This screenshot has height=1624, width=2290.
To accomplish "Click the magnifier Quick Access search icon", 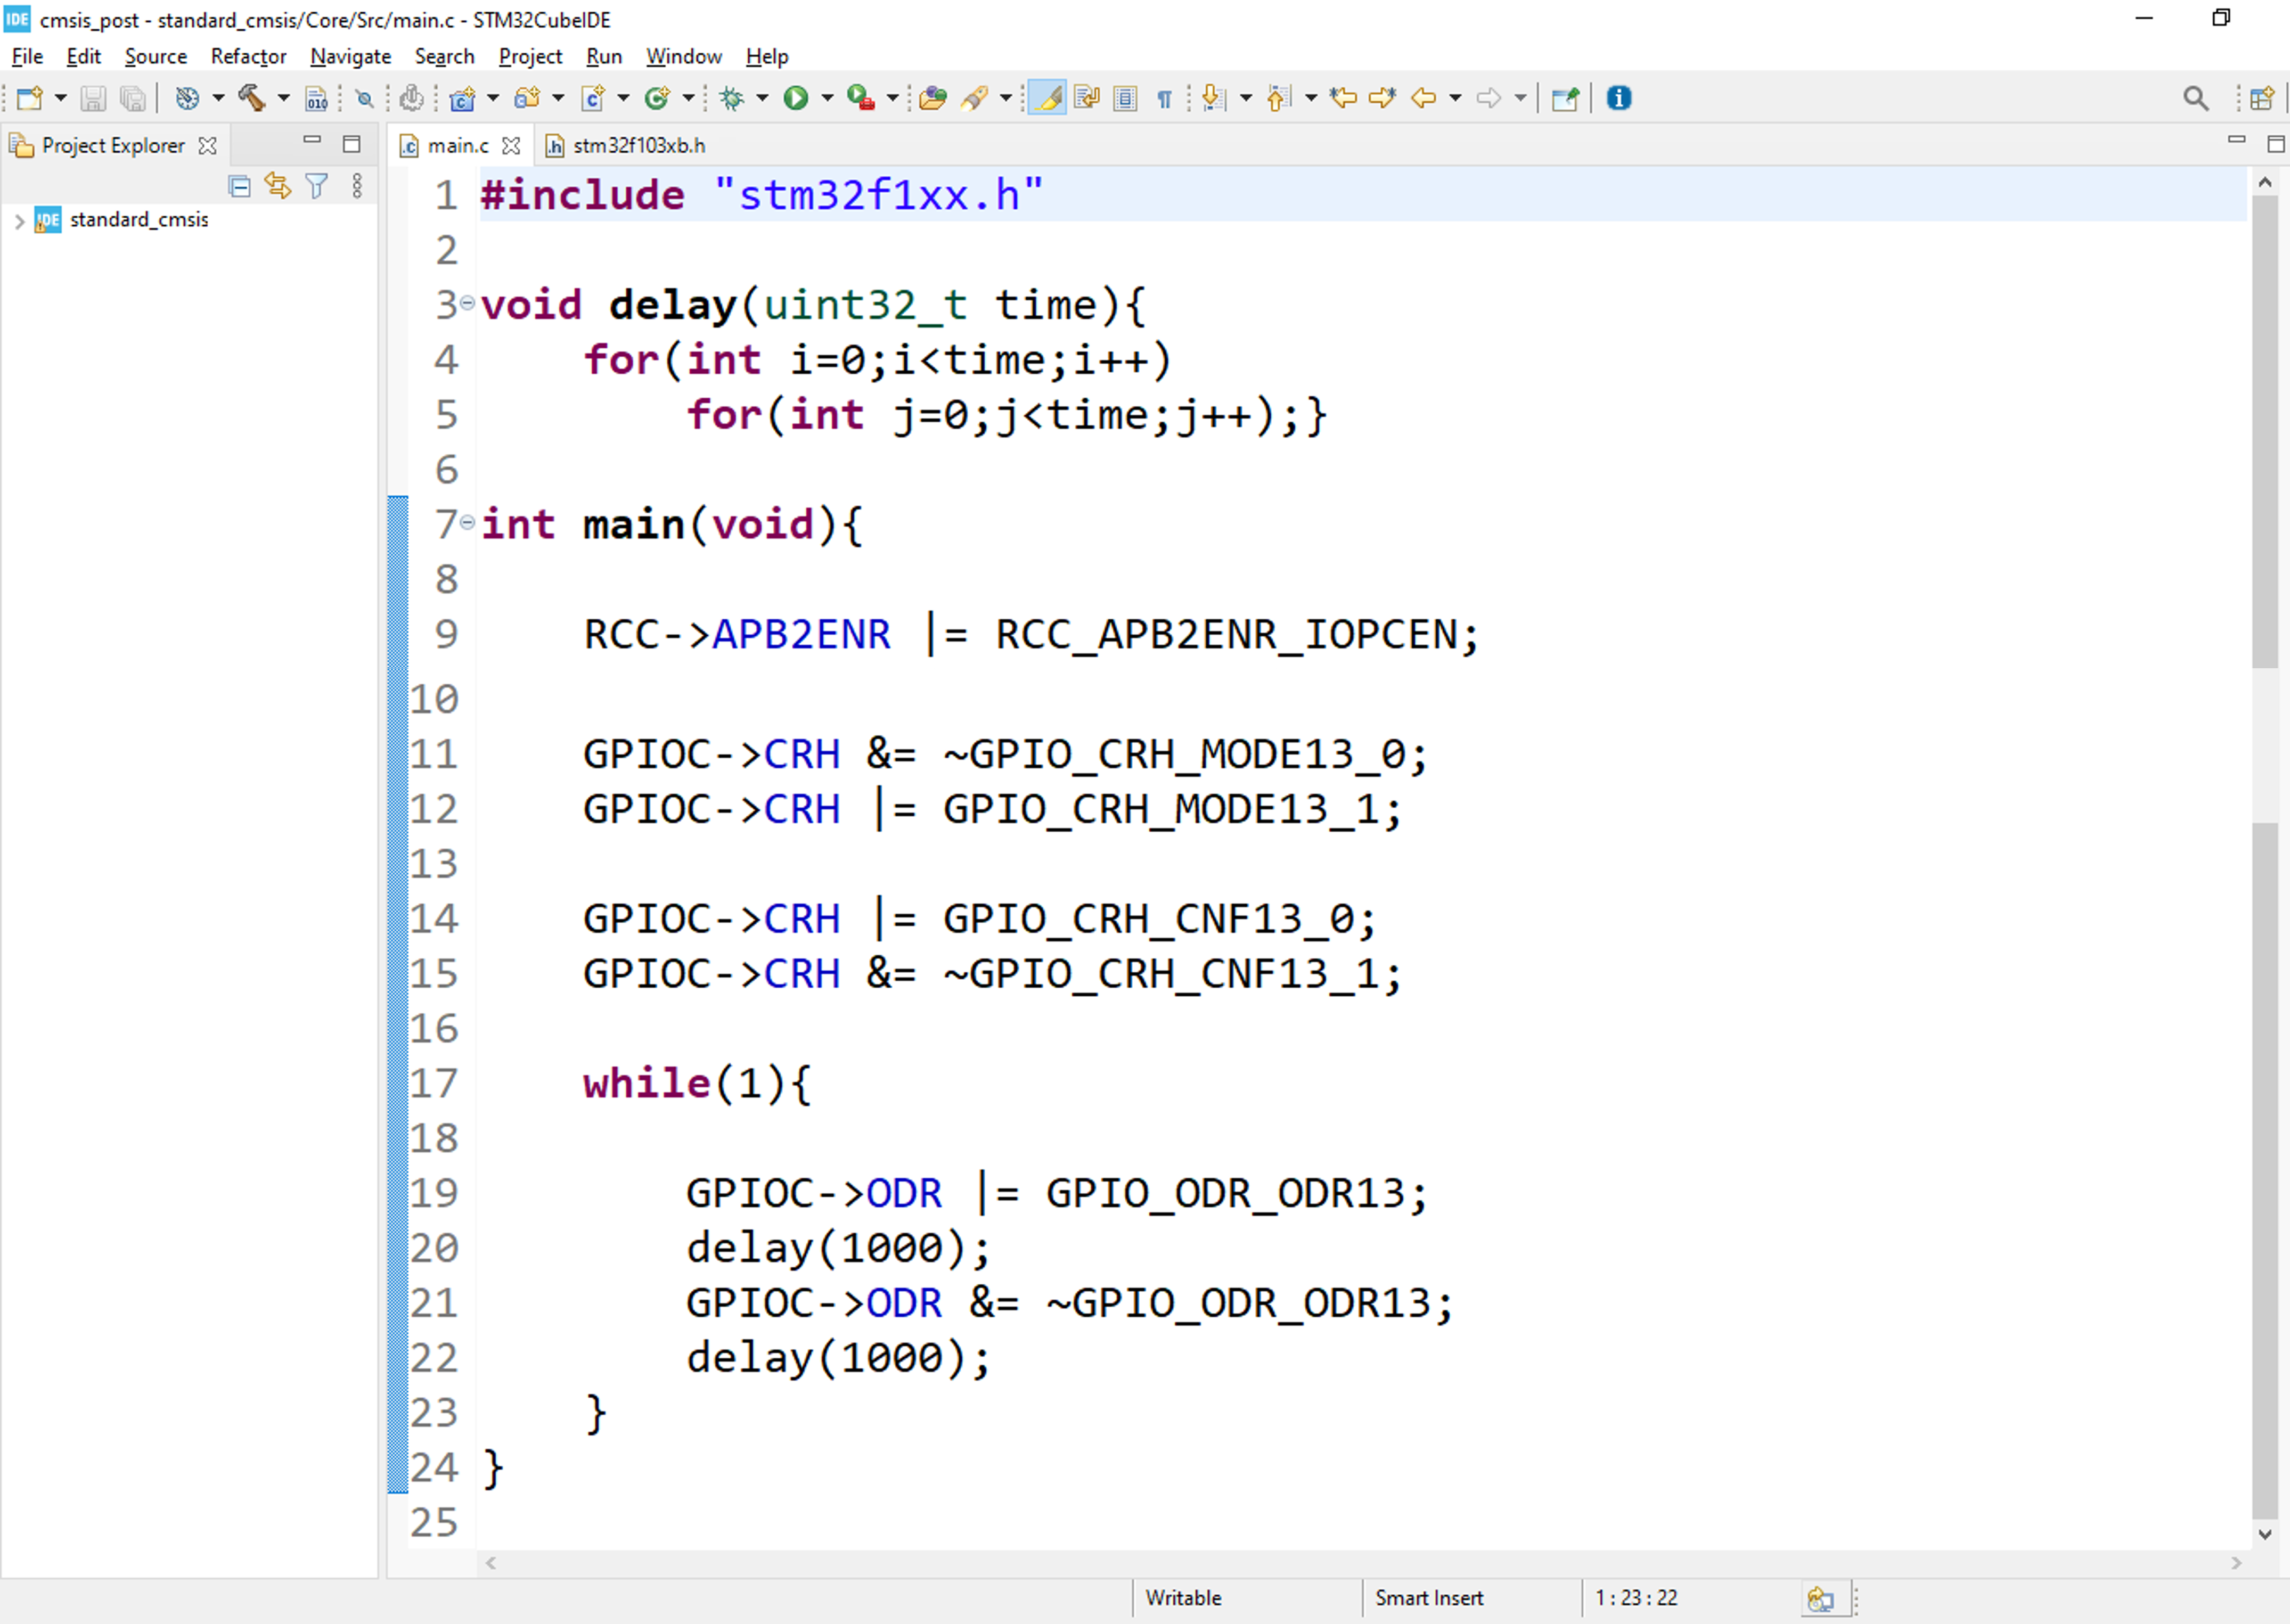I will click(2196, 98).
